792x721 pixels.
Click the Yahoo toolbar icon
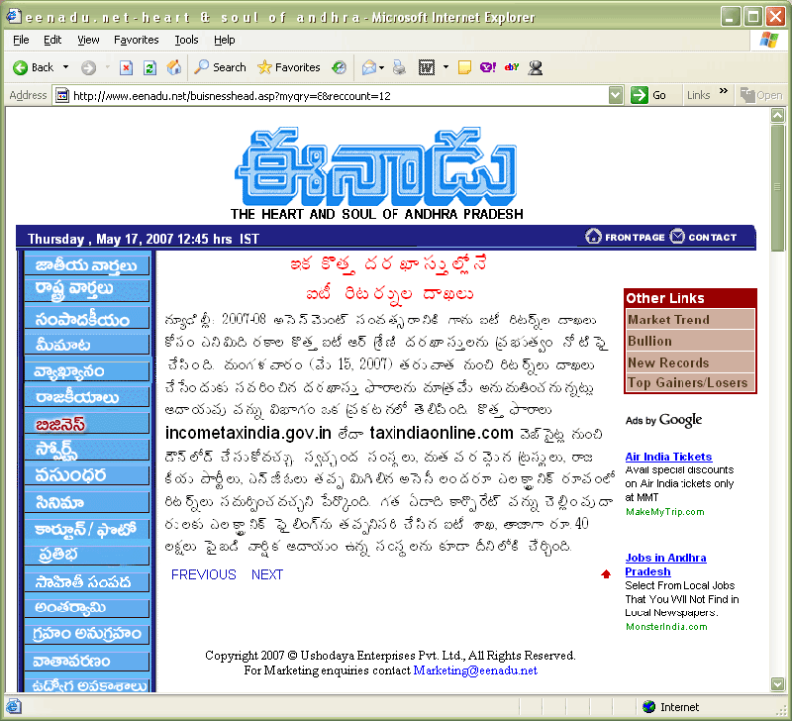(x=487, y=67)
